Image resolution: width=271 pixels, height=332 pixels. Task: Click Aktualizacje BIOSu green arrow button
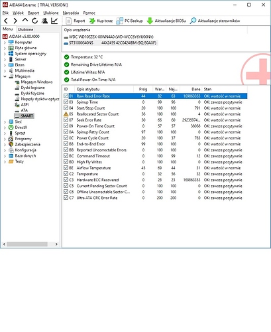[x=166, y=21]
